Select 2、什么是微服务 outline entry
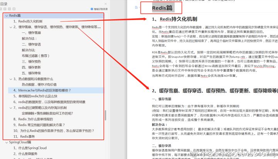278x159 pixels. 25,154
